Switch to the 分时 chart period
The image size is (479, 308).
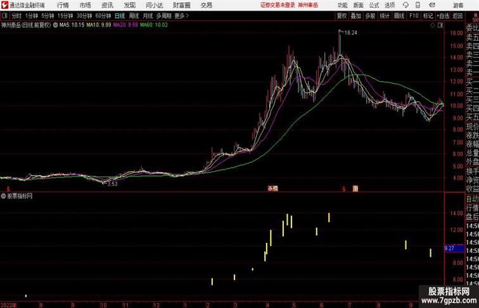coord(16,16)
